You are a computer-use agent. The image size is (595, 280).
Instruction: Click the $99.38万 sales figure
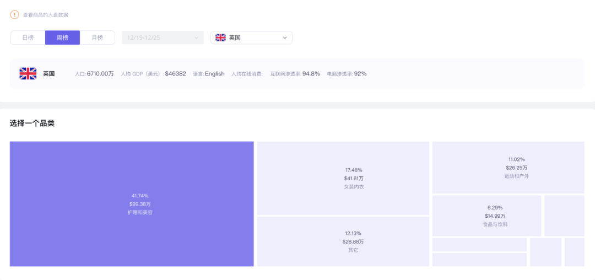click(140, 204)
